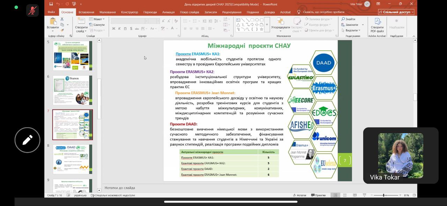Viewport: 447px width, 206px height.
Task: Toggle text shadow S formatting
Action: [x=130, y=29]
